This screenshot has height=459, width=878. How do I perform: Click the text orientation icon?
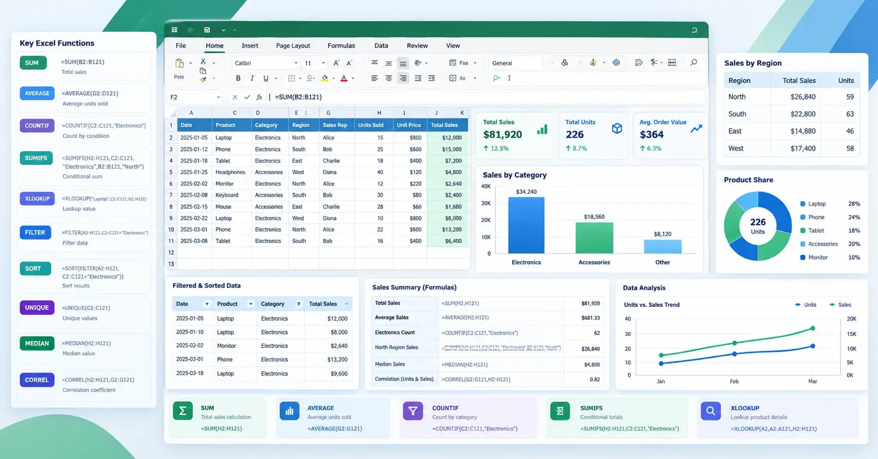tap(417, 63)
